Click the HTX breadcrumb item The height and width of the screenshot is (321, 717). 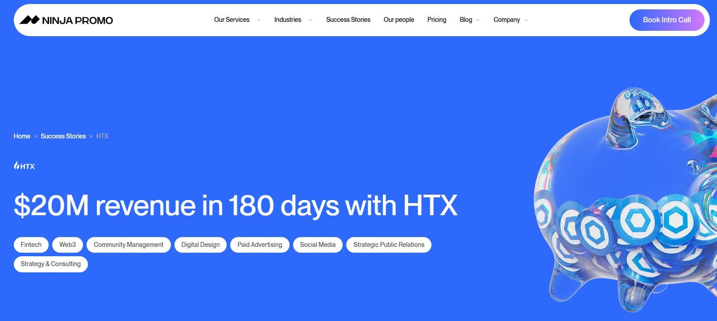102,136
